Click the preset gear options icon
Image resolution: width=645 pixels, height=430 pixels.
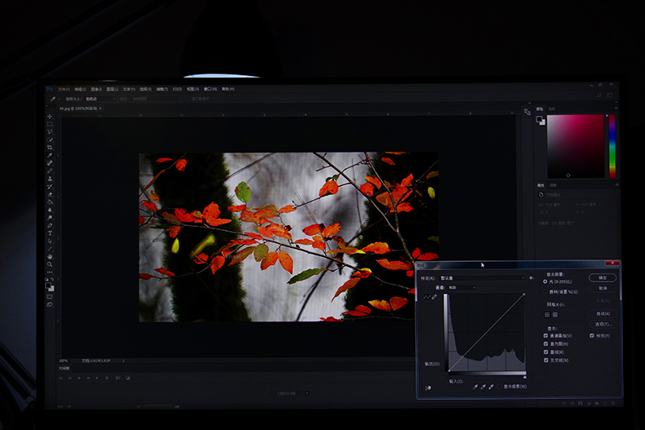(532, 277)
